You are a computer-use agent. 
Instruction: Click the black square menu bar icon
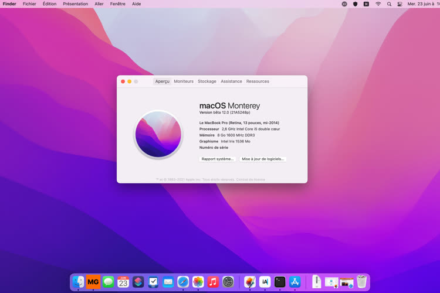coord(366,4)
